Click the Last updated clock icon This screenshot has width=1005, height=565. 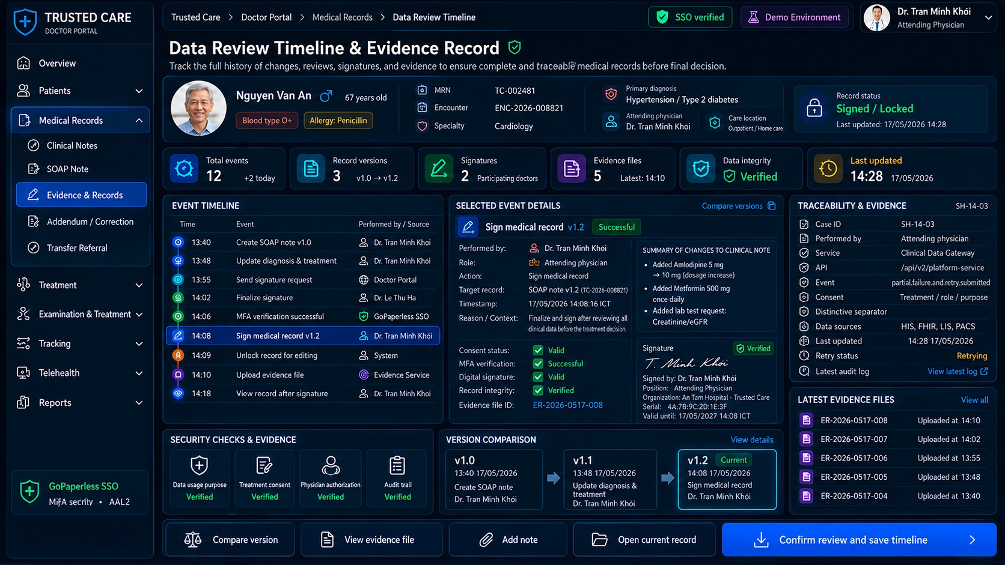[828, 169]
